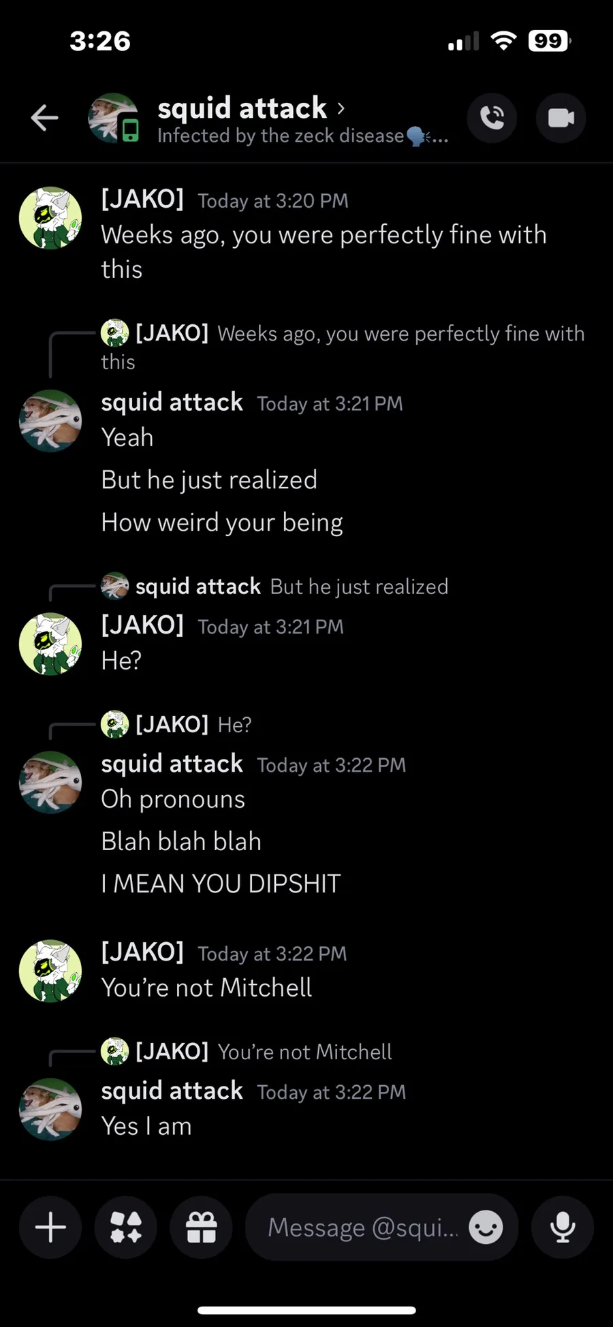Open the apps launcher icon
613x1327 pixels.
coord(126,1228)
